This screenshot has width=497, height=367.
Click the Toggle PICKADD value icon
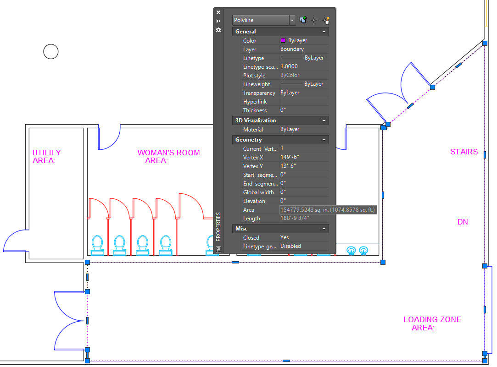[303, 20]
